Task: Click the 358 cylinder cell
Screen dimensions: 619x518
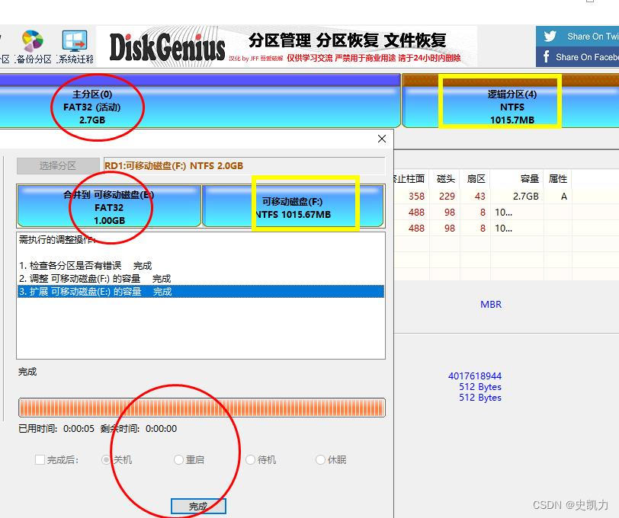Action: click(416, 196)
